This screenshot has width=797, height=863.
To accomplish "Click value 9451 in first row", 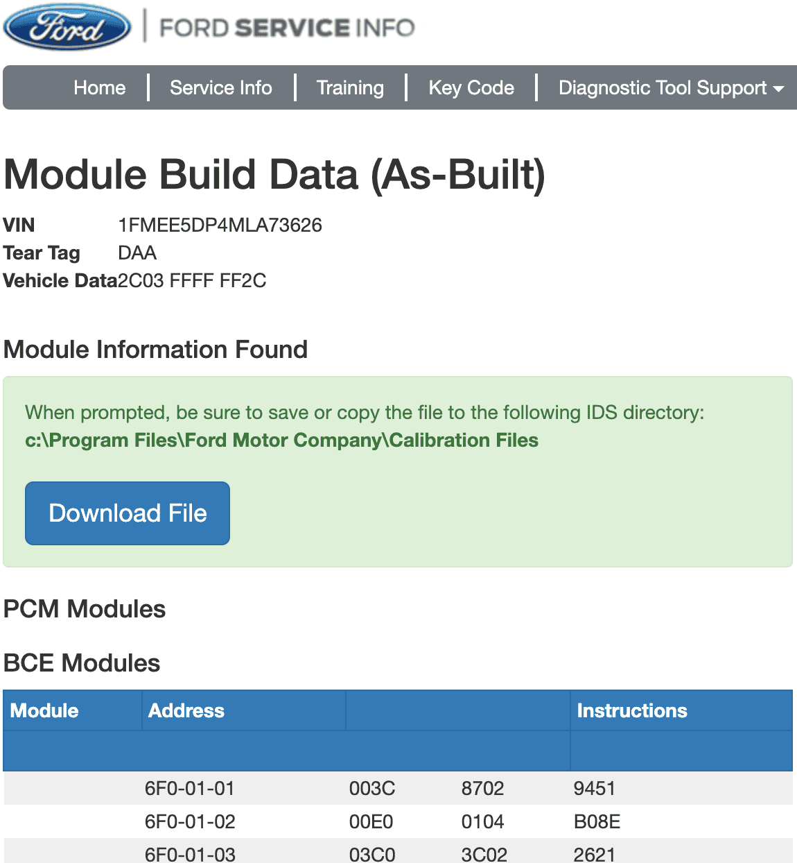I will [x=594, y=788].
